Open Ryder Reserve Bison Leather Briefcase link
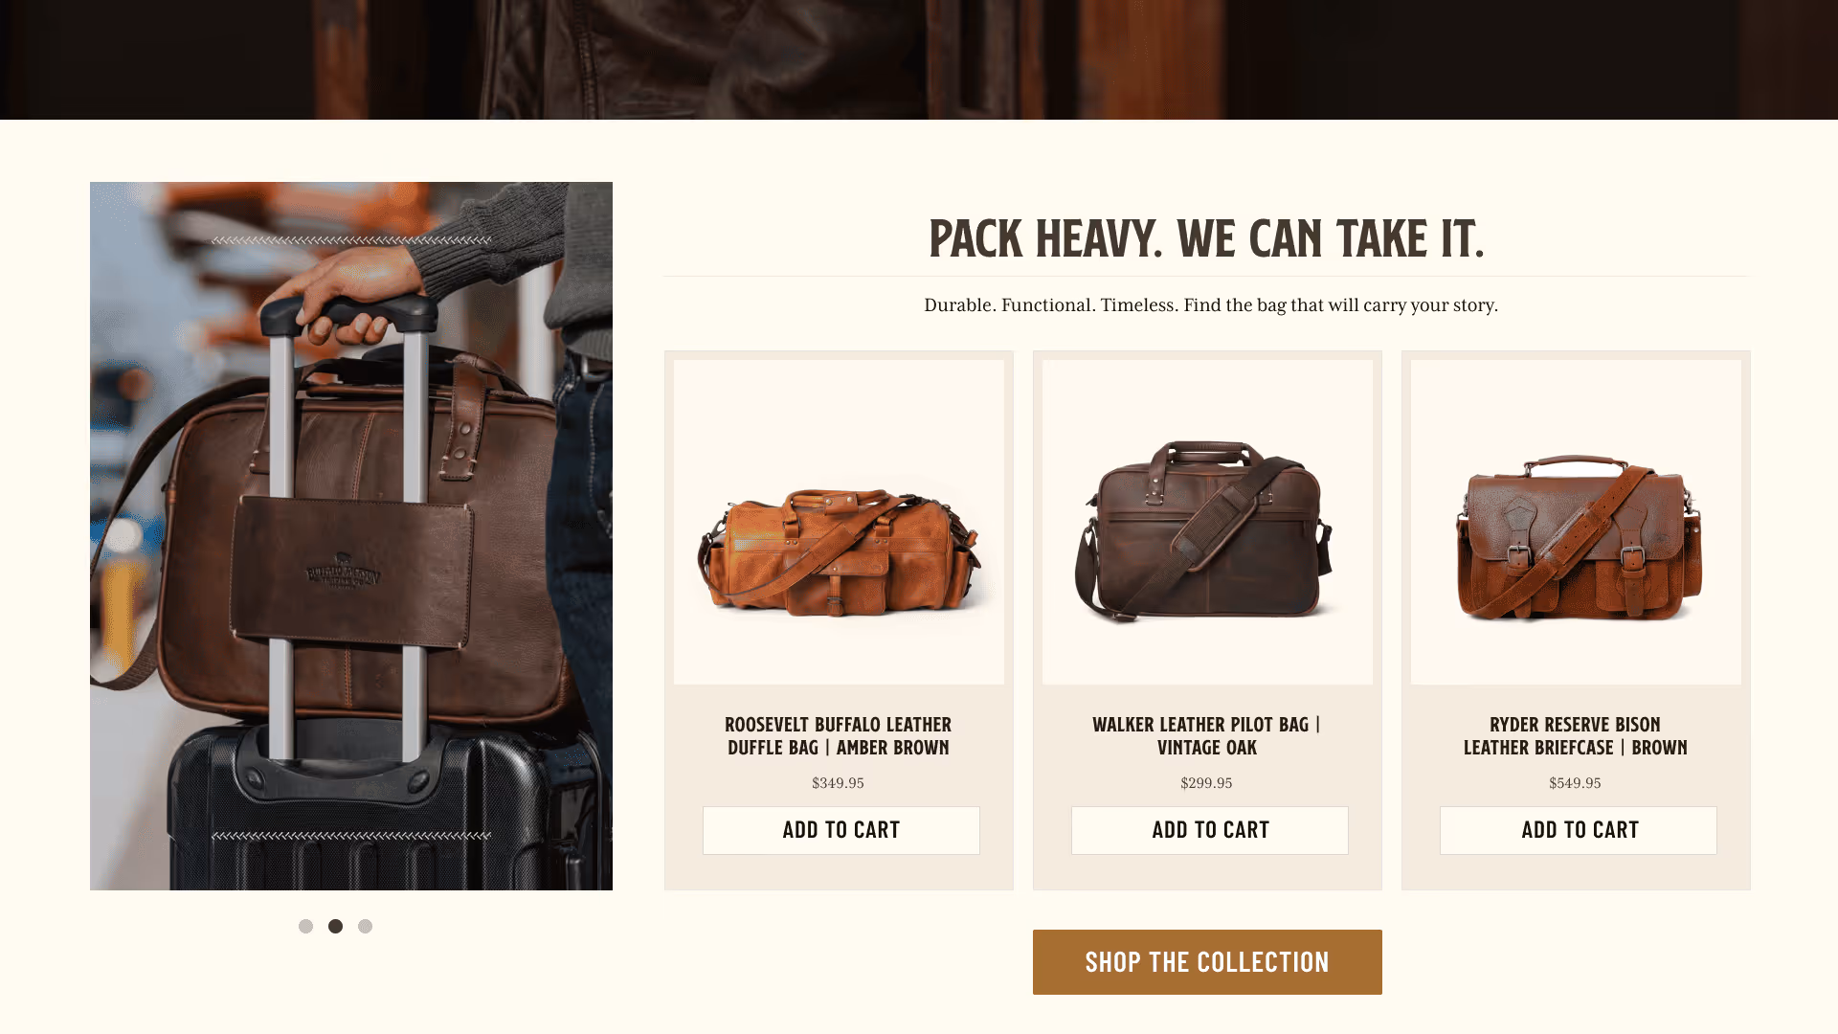 coord(1575,736)
